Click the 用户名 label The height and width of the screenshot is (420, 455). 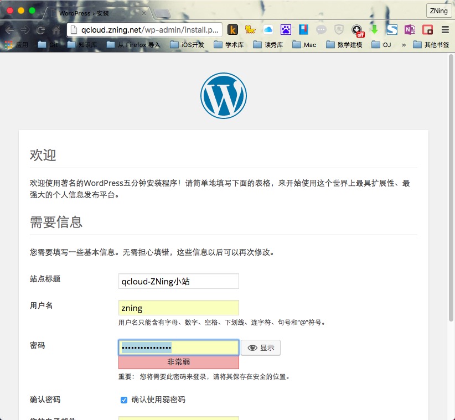[x=41, y=305]
